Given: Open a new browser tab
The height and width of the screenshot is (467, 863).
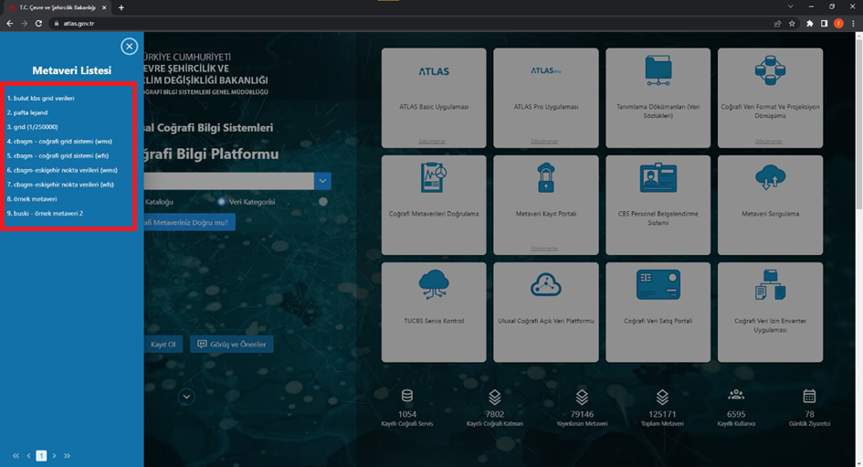Looking at the screenshot, I should coord(121,7).
